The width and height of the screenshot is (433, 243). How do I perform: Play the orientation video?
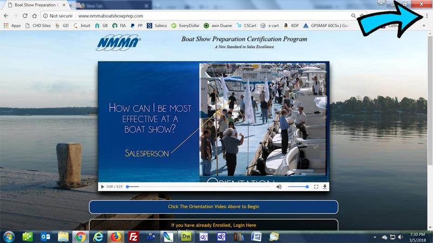tap(102, 187)
